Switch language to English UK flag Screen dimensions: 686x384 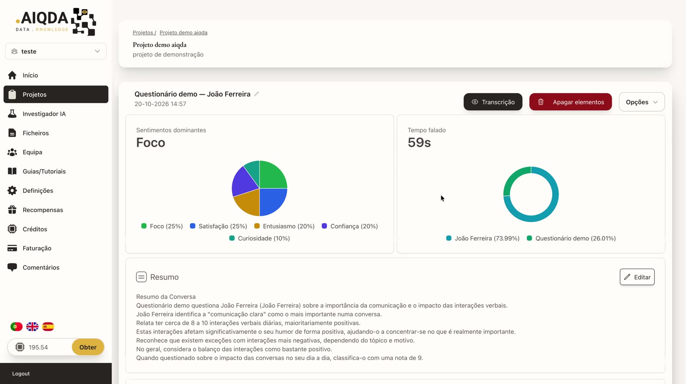pyautogui.click(x=32, y=327)
